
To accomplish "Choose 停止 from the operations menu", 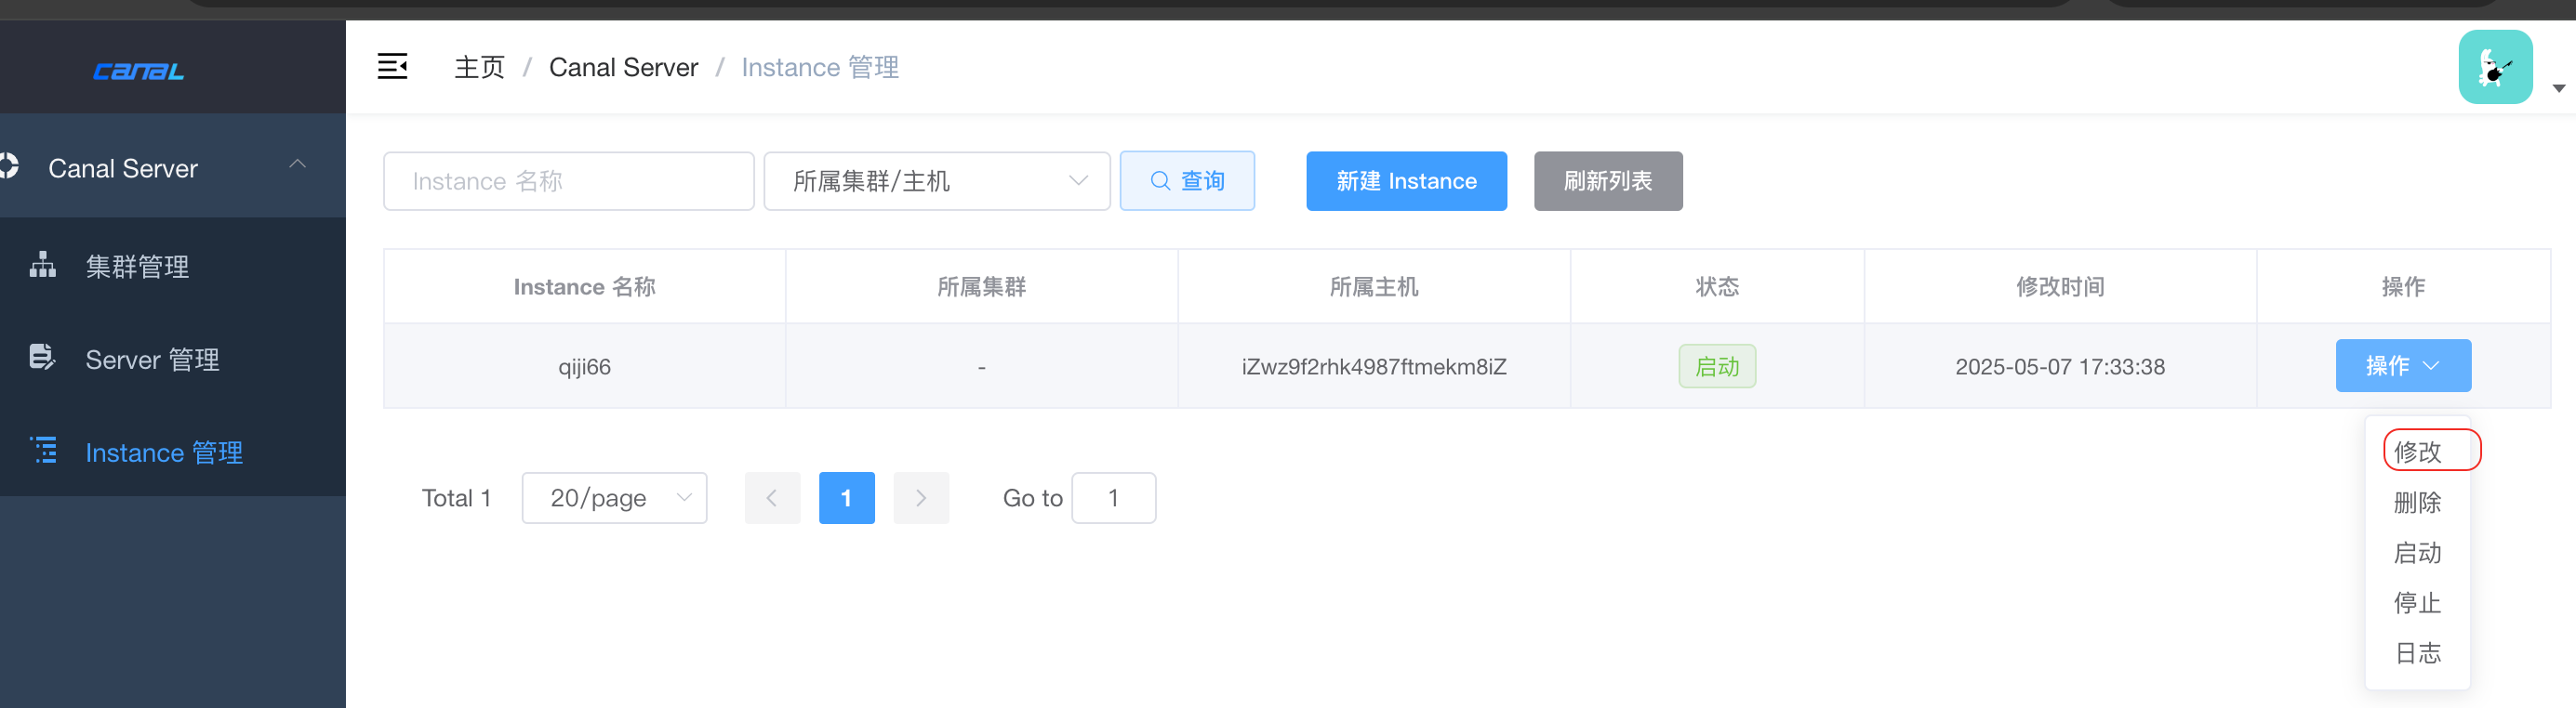I will 2418,602.
